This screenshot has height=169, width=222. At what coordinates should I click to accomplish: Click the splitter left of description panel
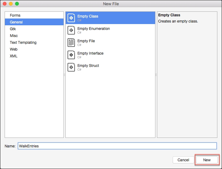coord(156,75)
